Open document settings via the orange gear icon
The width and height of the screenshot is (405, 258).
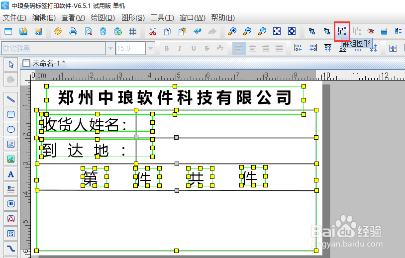(x=58, y=31)
